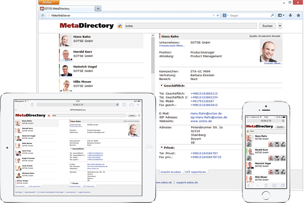Click the desktop MetaDirectory search field containing sotse
This screenshot has width=304, height=203.
[x=190, y=26]
